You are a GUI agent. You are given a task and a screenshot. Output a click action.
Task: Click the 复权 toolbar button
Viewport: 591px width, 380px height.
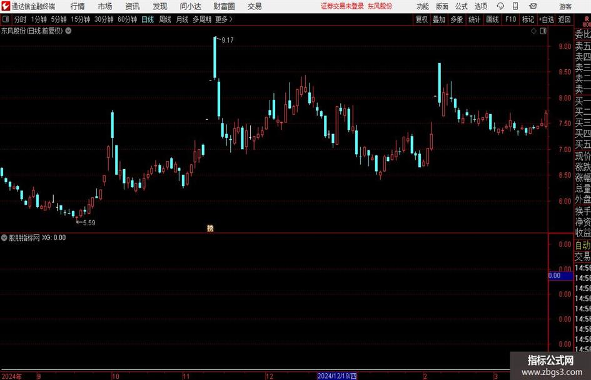(x=422, y=19)
